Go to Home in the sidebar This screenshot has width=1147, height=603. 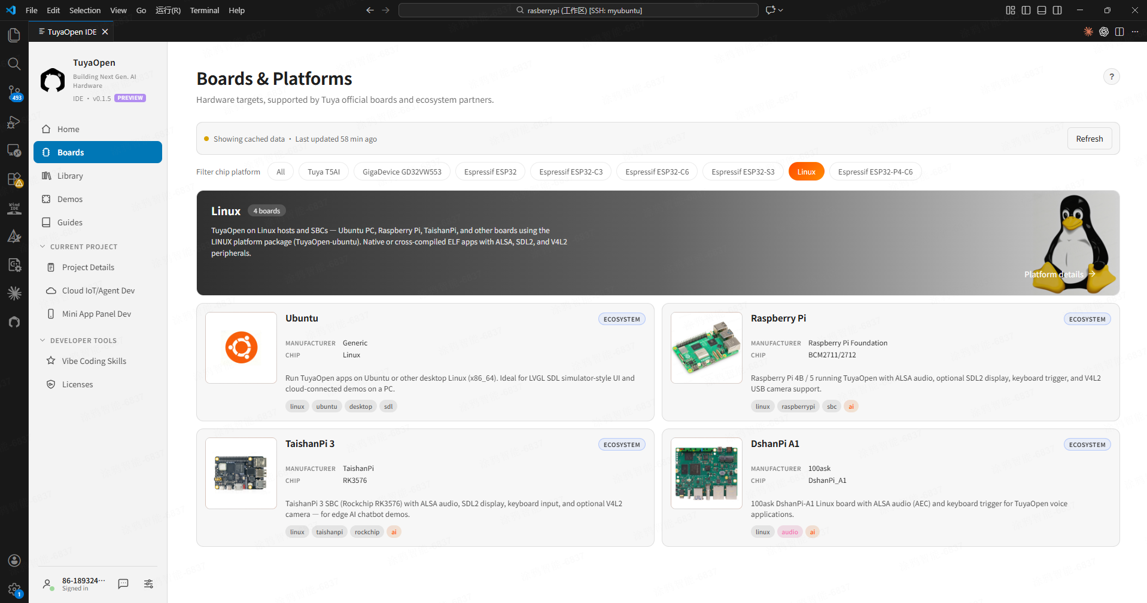point(98,129)
